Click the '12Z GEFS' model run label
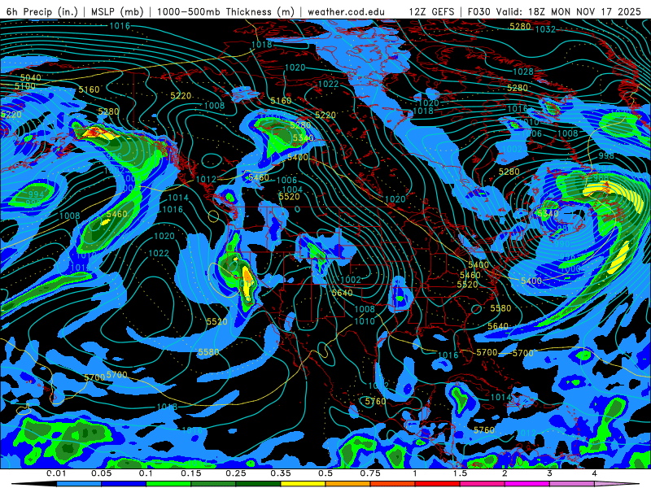Viewport: 651px width, 488px height. tap(432, 11)
